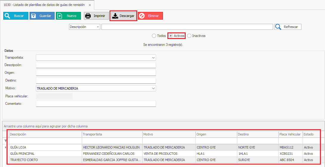This screenshot has height=167, width=325.
Task: Click the red Eliminar prohibition icon
Action: 142,16
